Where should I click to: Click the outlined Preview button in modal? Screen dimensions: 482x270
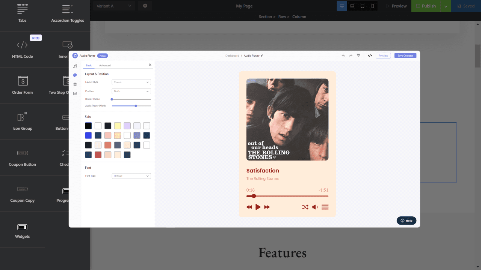click(383, 55)
